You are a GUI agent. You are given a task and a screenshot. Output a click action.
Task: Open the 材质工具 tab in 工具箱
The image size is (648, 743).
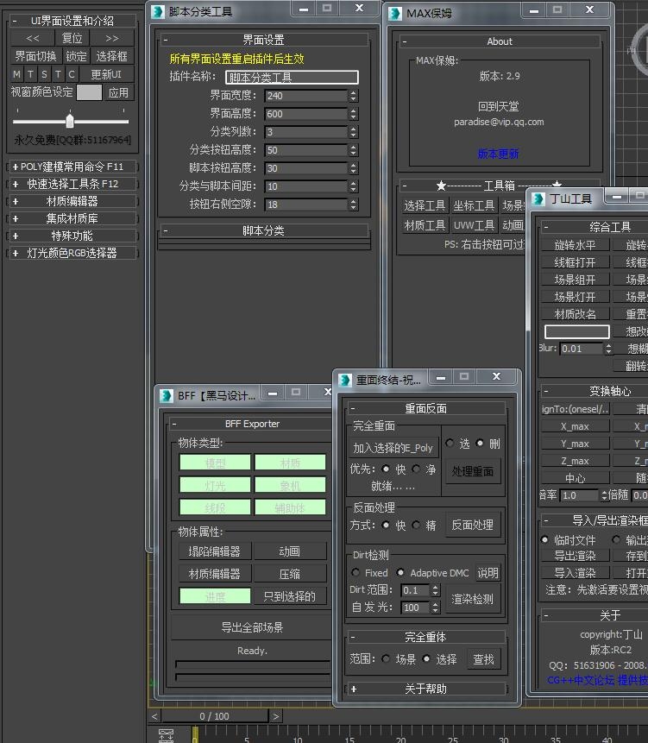(425, 225)
